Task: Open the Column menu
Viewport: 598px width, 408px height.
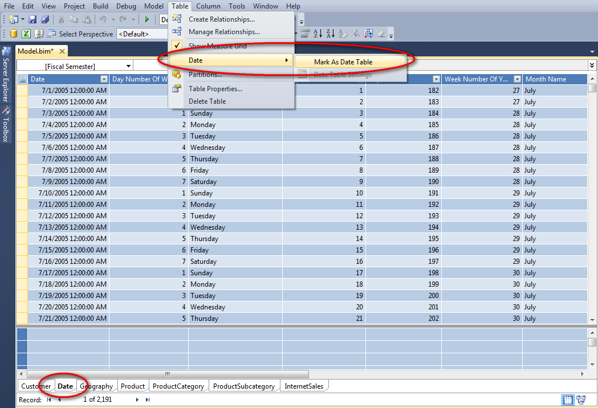Action: coord(208,6)
